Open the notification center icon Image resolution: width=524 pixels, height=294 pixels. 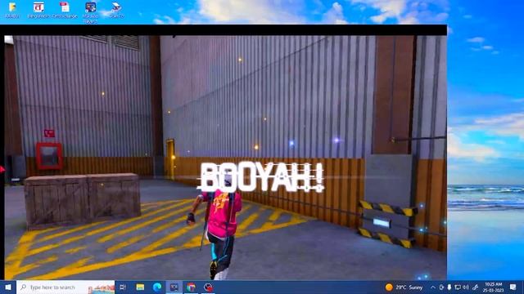pyautogui.click(x=513, y=287)
